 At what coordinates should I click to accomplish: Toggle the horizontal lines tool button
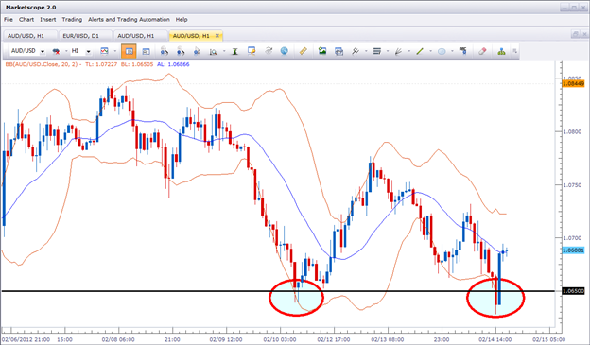[377, 51]
